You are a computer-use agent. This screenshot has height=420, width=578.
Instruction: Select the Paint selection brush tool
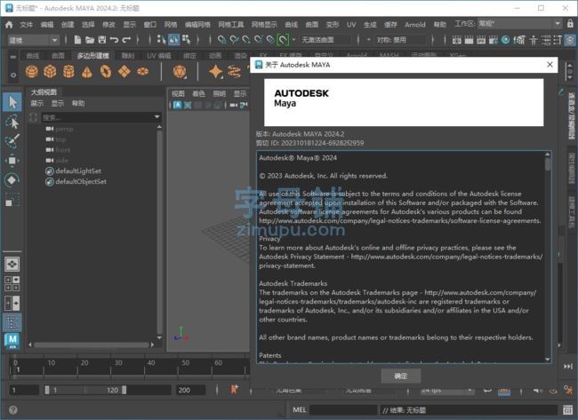tap(12, 140)
